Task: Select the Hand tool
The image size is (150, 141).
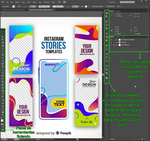Action: pyautogui.click(x=3, y=112)
